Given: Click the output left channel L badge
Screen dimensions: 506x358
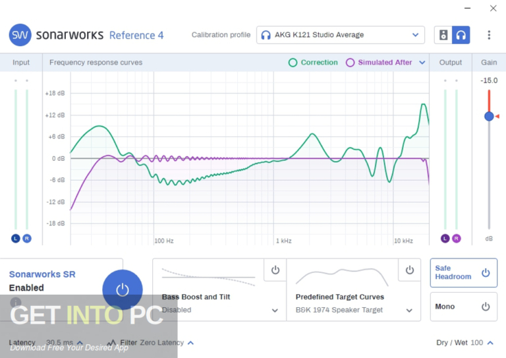Looking at the screenshot, I should 445,239.
